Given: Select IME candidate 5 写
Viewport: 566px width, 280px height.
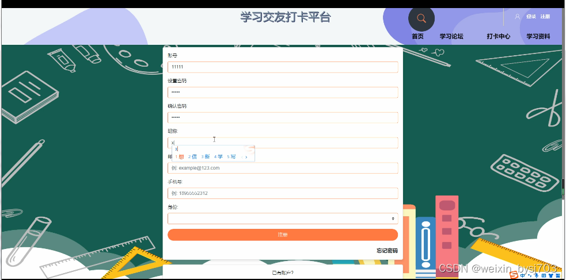Looking at the screenshot, I should (x=231, y=157).
